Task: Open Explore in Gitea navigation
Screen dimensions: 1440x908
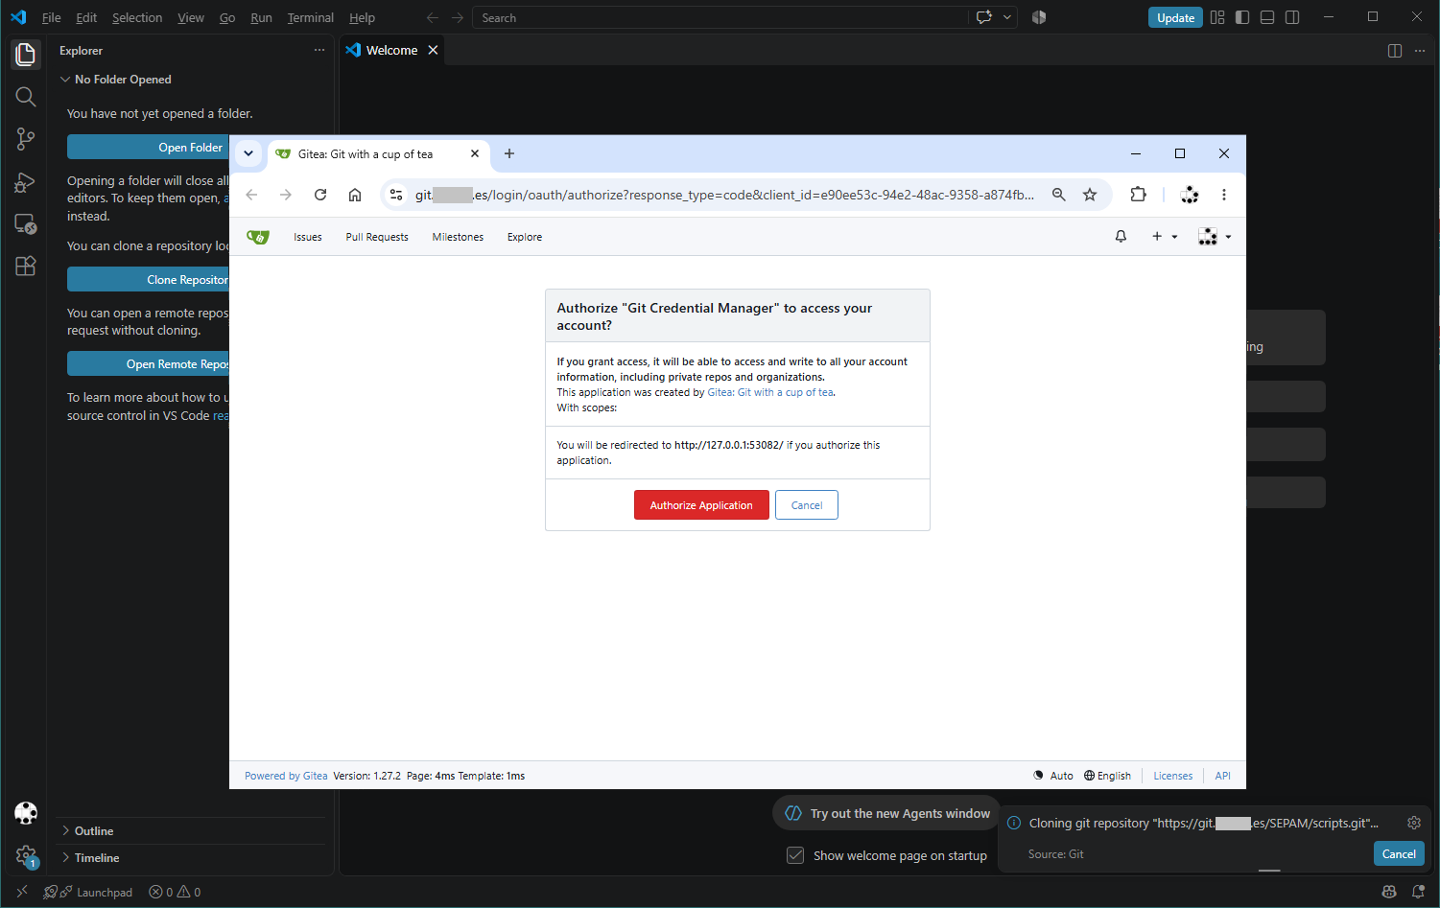Action: coord(525,237)
